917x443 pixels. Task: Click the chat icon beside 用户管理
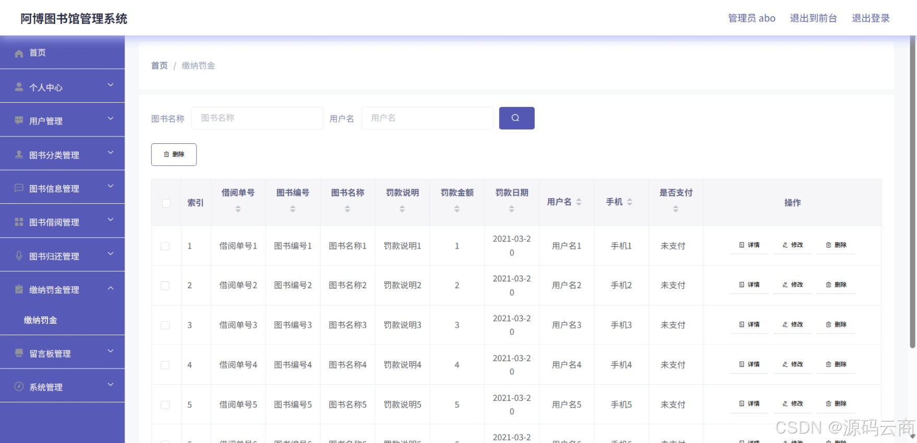[19, 120]
